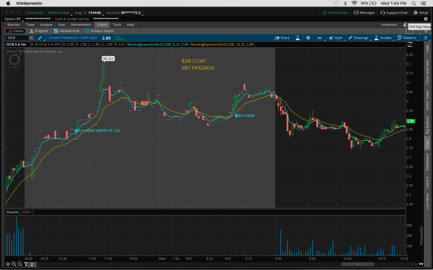The height and width of the screenshot is (270, 433).
Task: Click the history clock icon near Investools
Action: pyautogui.click(x=406, y=25)
